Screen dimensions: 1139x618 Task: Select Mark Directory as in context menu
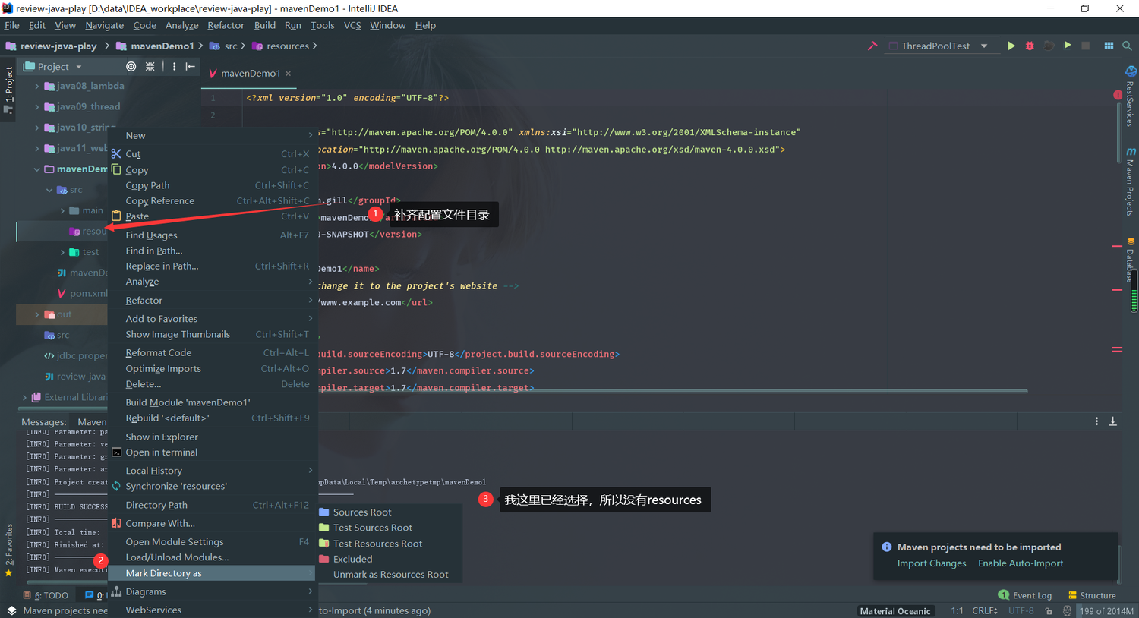(x=213, y=573)
